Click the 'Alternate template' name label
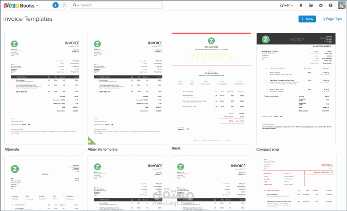The height and width of the screenshot is (211, 347). tap(102, 149)
